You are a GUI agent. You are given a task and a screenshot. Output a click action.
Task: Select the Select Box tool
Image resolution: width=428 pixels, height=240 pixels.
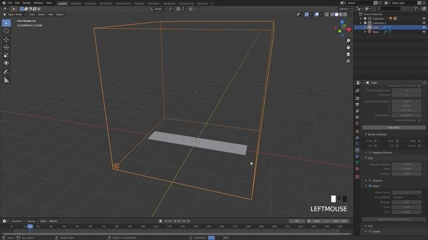(x=6, y=23)
